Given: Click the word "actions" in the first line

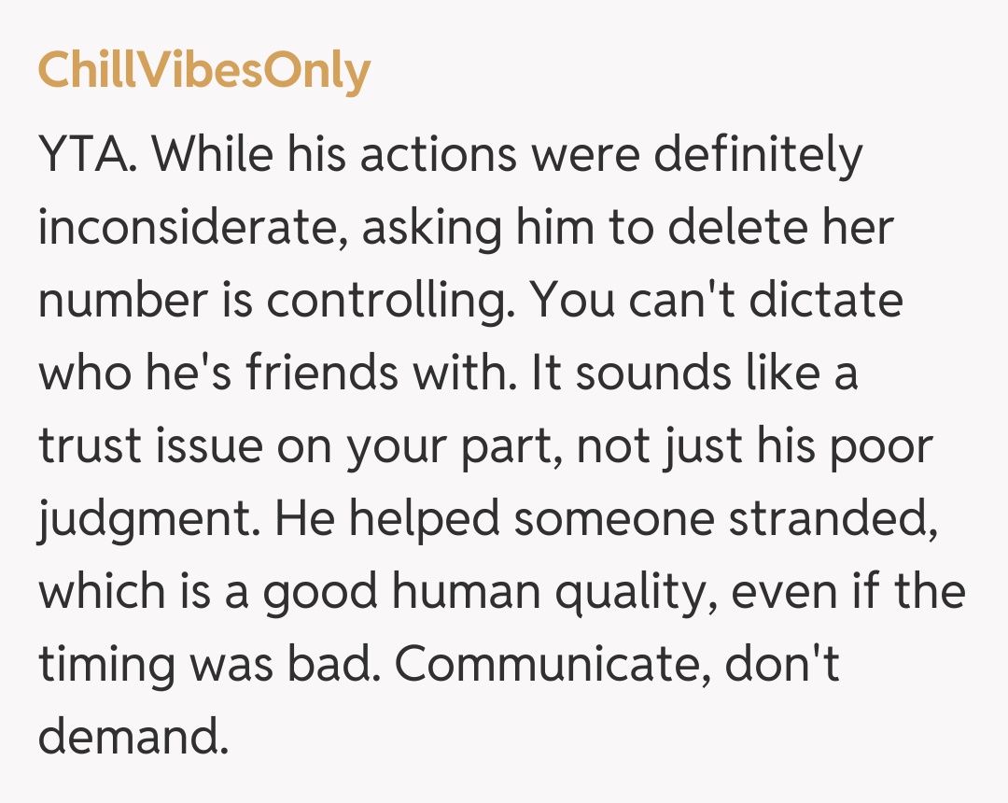Looking at the screenshot, I should [437, 156].
